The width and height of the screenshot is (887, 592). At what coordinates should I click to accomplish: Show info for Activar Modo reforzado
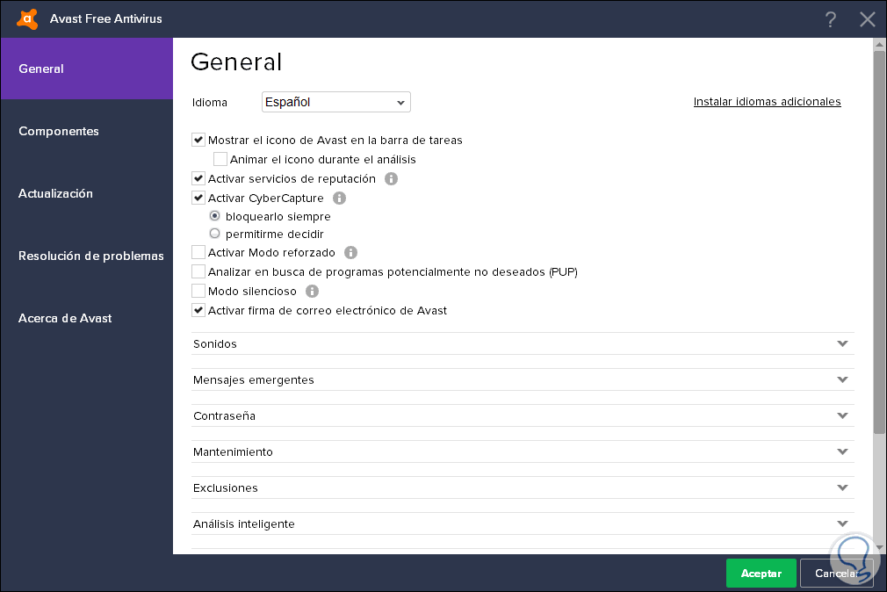351,253
